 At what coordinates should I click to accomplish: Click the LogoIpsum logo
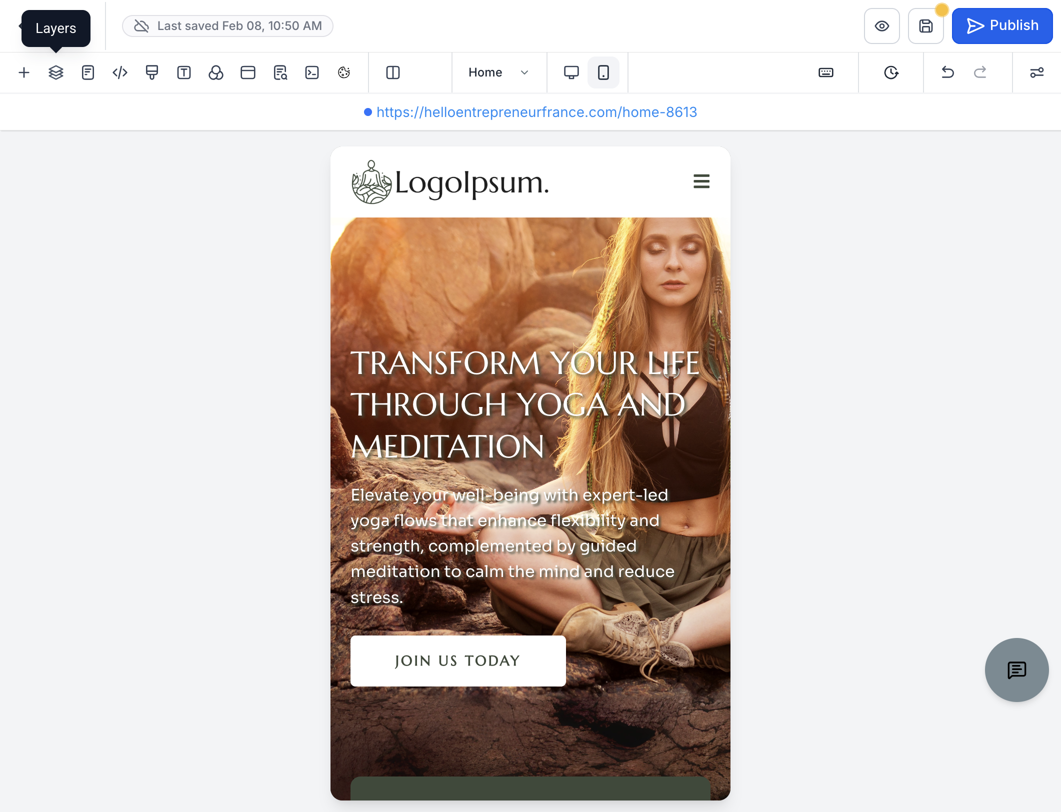[450, 182]
